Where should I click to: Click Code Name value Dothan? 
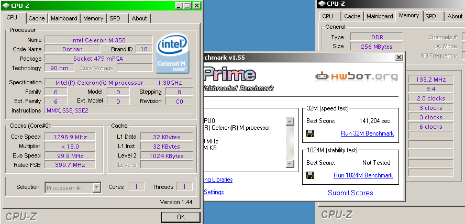73,49
